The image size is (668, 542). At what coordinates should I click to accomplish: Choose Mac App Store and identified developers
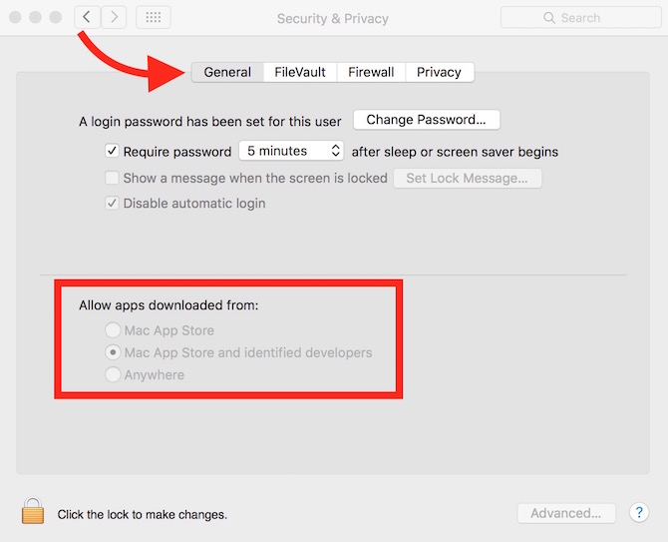114,352
